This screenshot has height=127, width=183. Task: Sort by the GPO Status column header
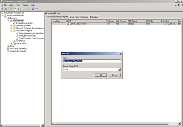pos(136,21)
